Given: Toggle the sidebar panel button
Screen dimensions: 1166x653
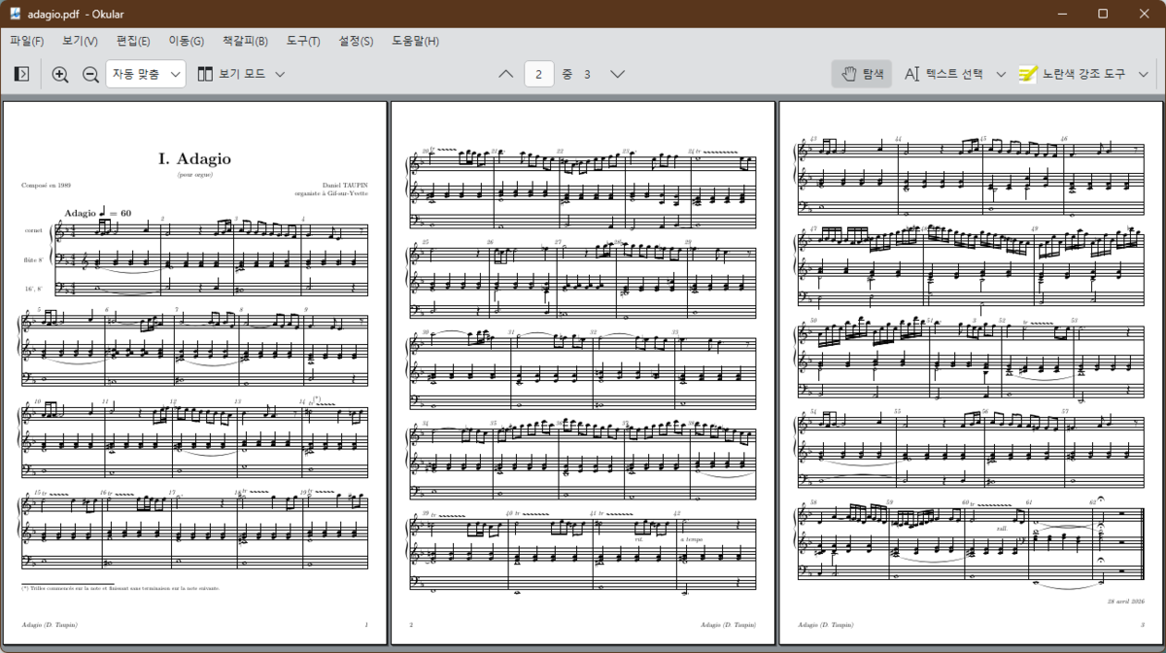Looking at the screenshot, I should pyautogui.click(x=21, y=74).
